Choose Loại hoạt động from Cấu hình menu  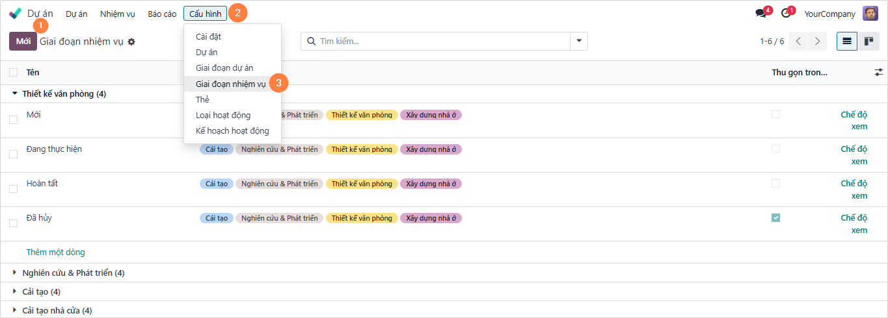[223, 116]
